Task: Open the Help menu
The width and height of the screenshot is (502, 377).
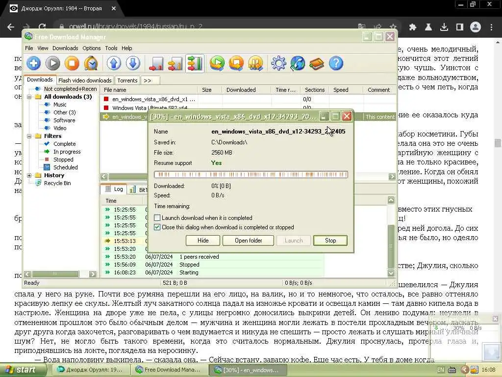Action: coord(127,48)
